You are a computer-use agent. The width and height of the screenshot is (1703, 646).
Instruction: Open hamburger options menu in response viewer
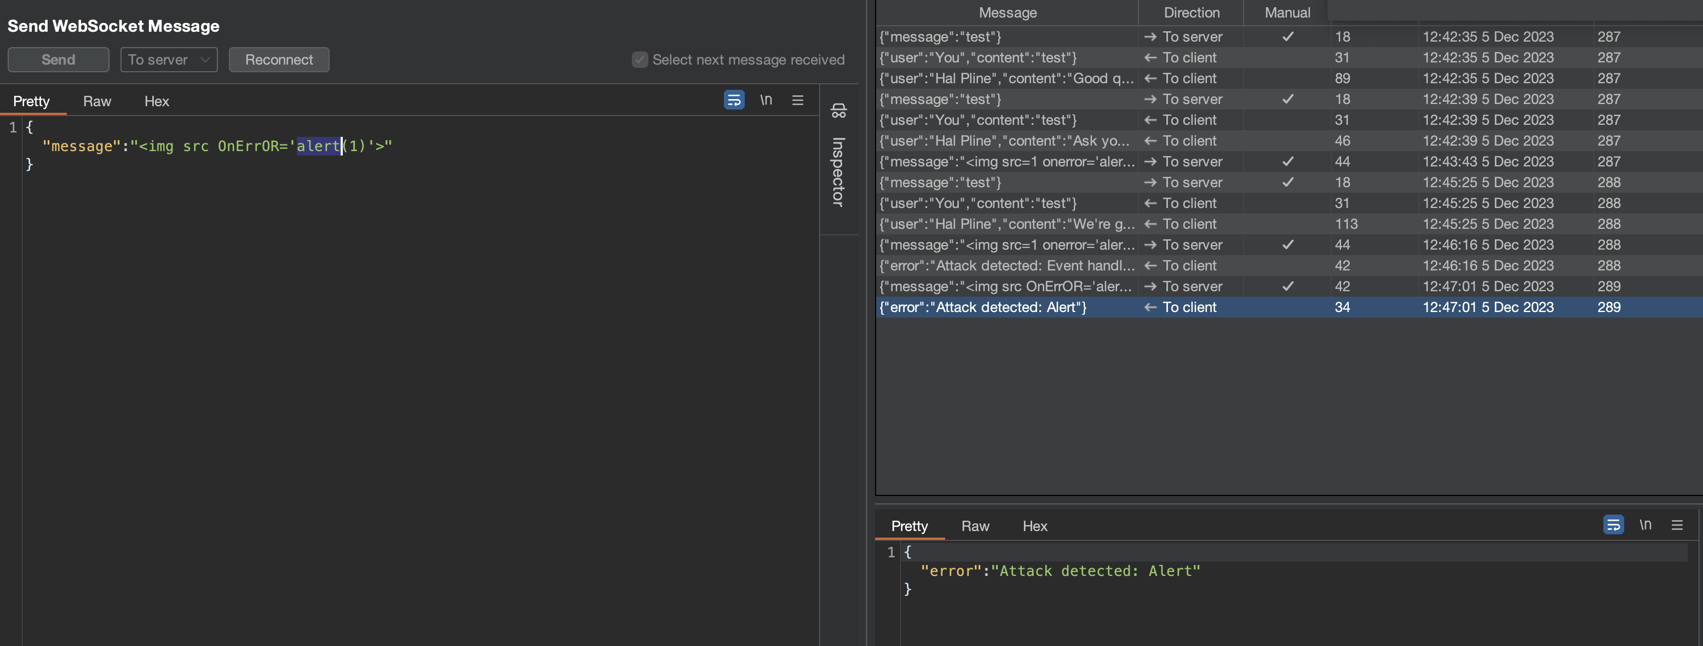tap(1677, 525)
